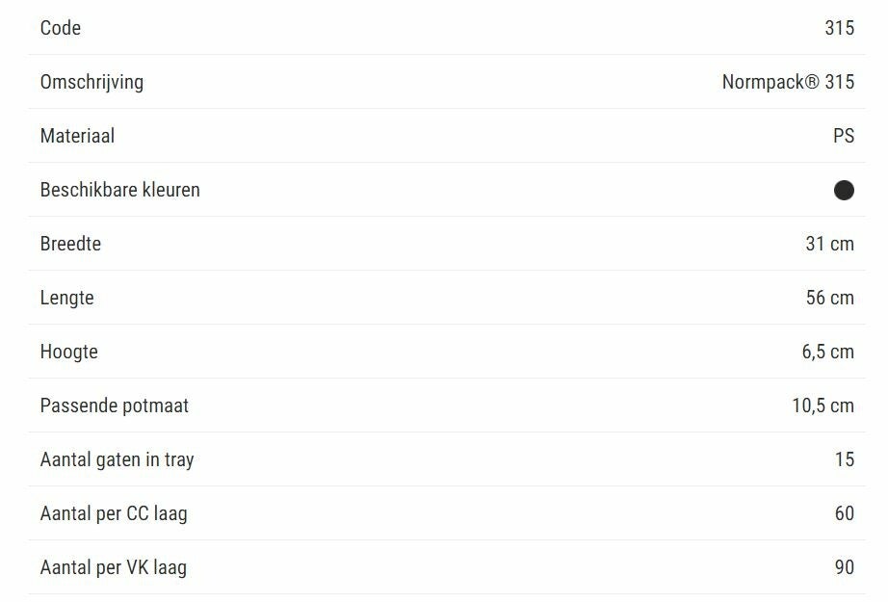Select the 10,5 cm pot size value

[x=823, y=406]
